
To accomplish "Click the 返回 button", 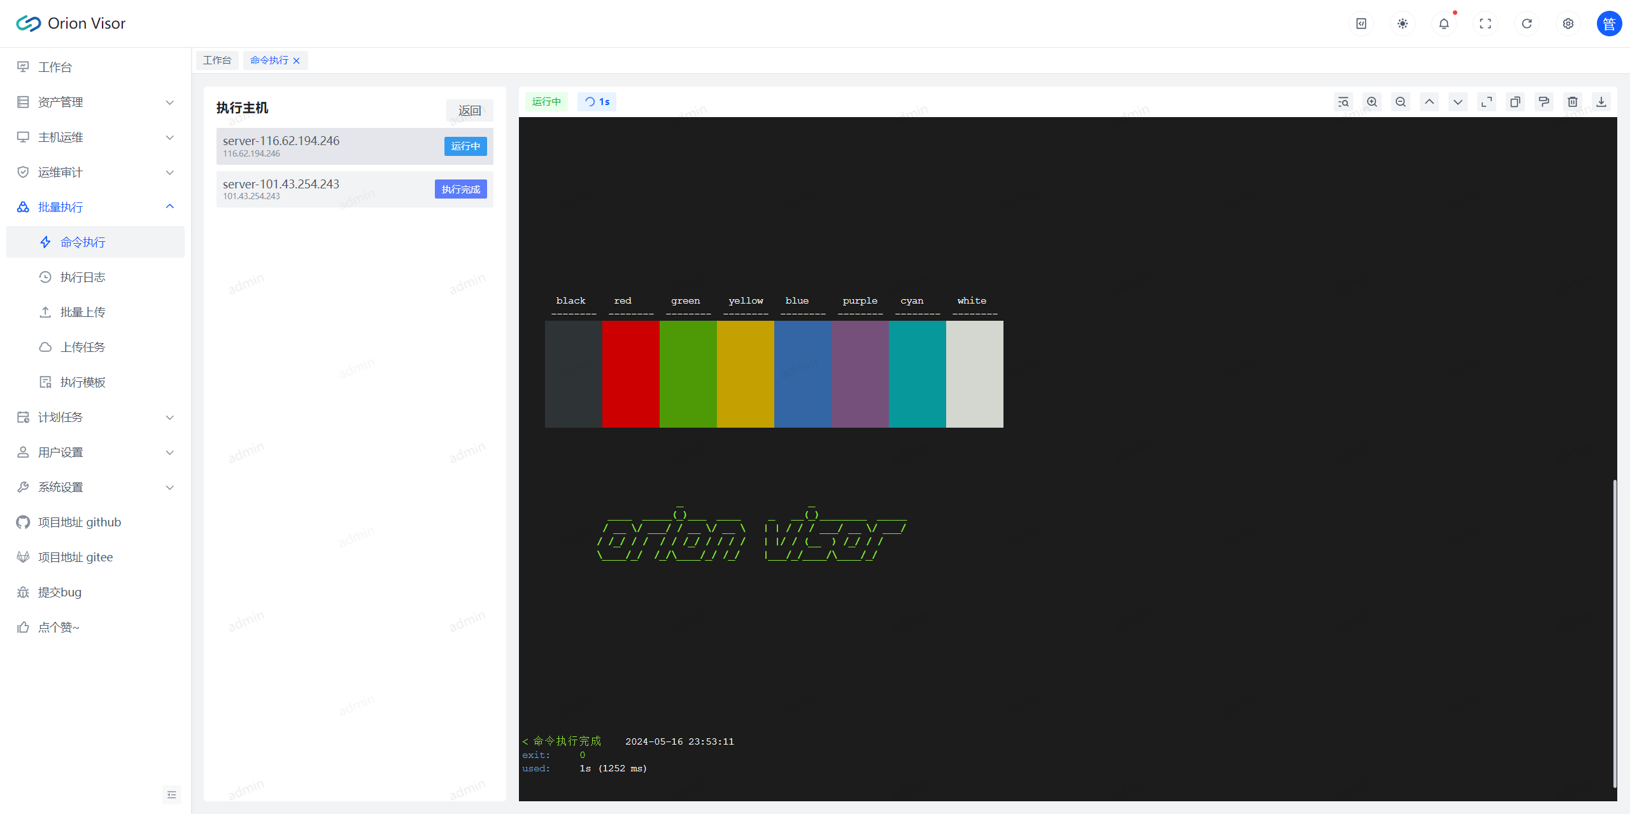I will pyautogui.click(x=469, y=111).
